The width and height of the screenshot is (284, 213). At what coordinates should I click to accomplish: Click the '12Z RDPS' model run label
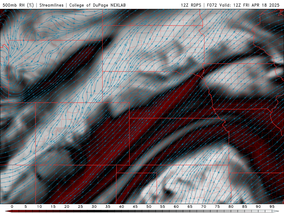[x=191, y=5]
